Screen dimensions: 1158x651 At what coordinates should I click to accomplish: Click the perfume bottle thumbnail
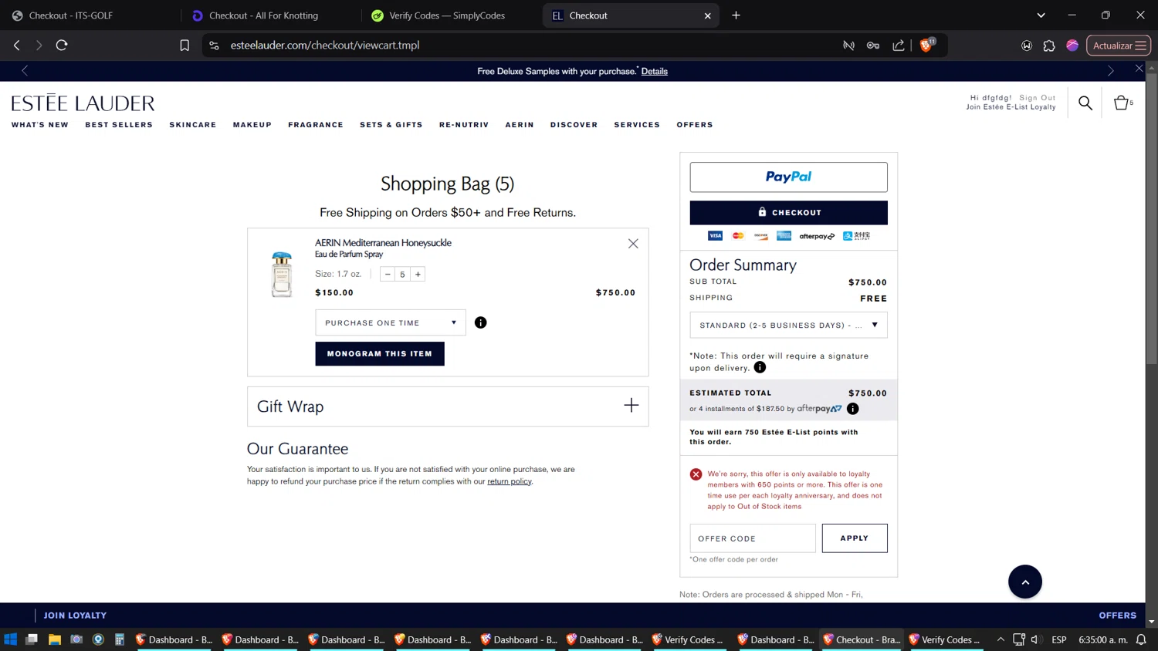(x=282, y=274)
